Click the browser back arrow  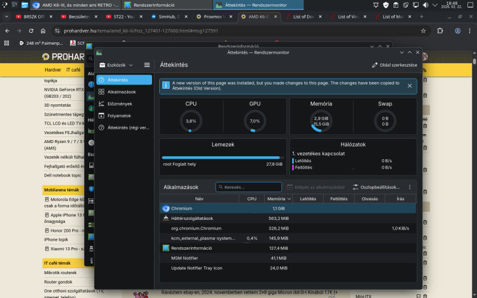tap(7, 30)
